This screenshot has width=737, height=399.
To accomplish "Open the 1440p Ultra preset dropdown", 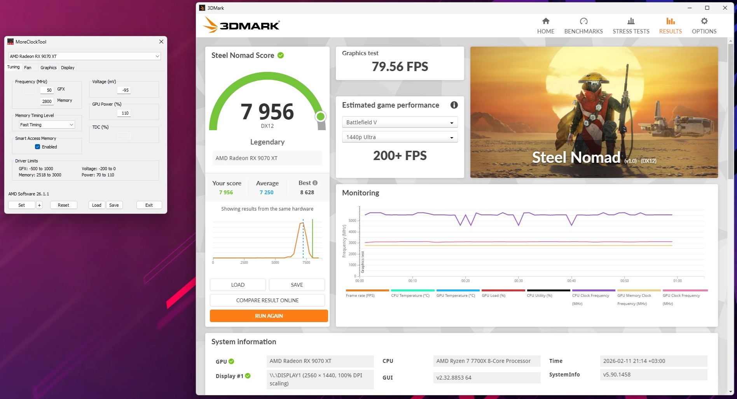I will (x=400, y=137).
